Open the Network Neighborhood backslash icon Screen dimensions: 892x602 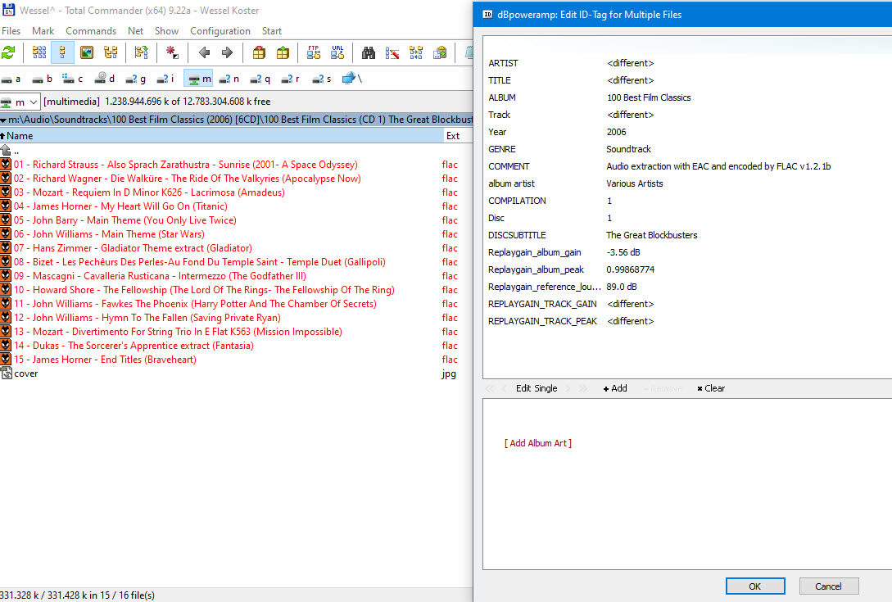(352, 79)
